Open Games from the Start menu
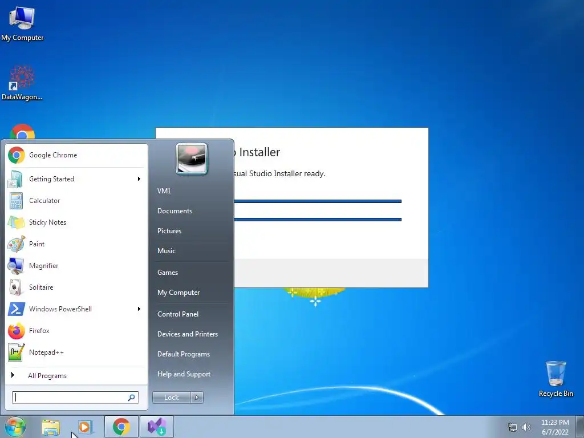The width and height of the screenshot is (584, 438). click(x=168, y=273)
